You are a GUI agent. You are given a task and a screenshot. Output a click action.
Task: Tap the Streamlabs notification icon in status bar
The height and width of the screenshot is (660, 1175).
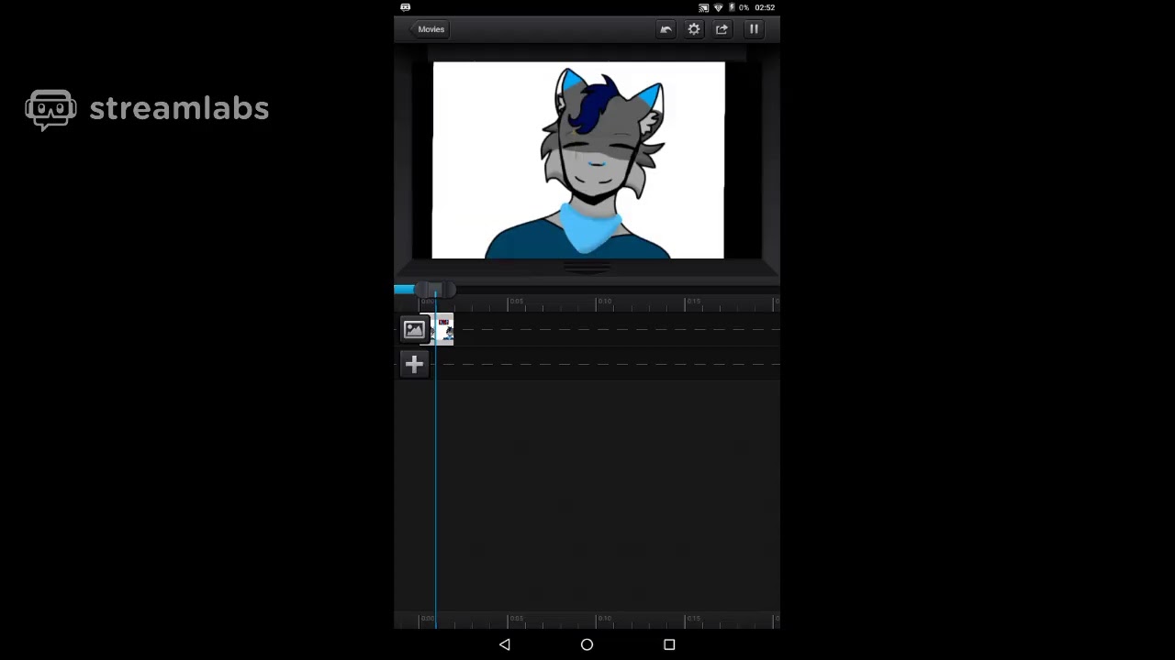tap(405, 7)
